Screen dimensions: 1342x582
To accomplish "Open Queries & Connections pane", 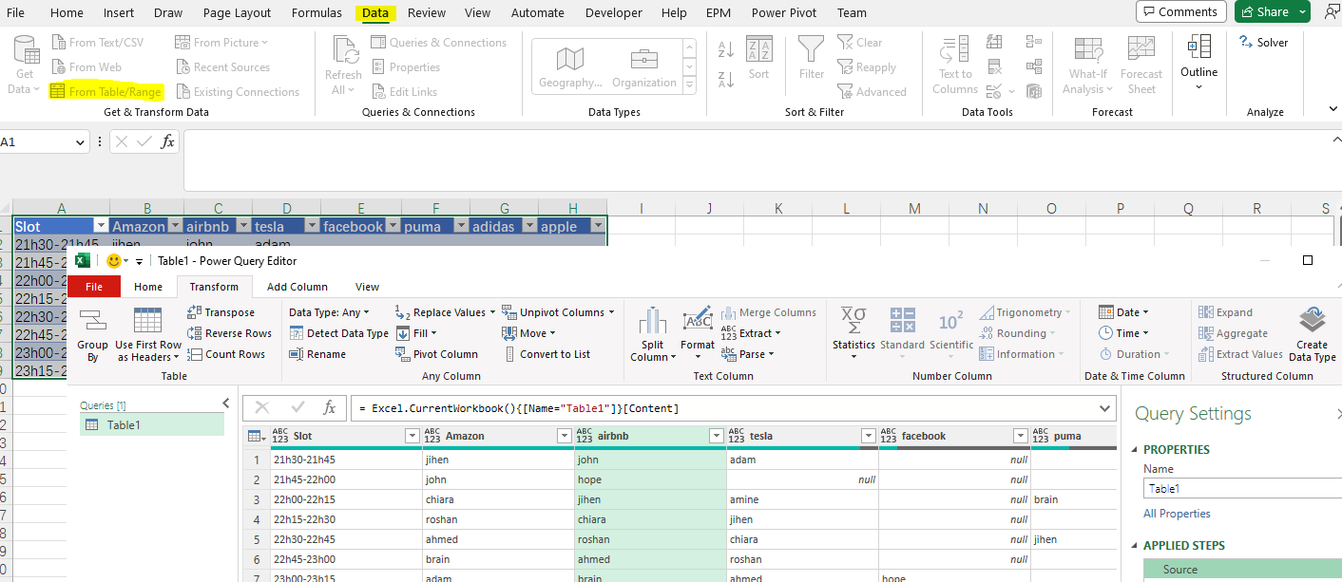I will (x=438, y=43).
